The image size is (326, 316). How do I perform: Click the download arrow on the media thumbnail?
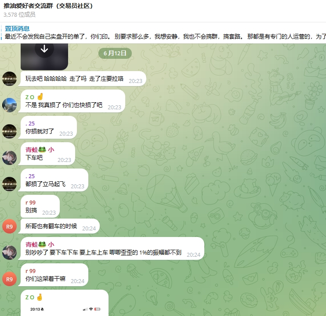pos(44,49)
